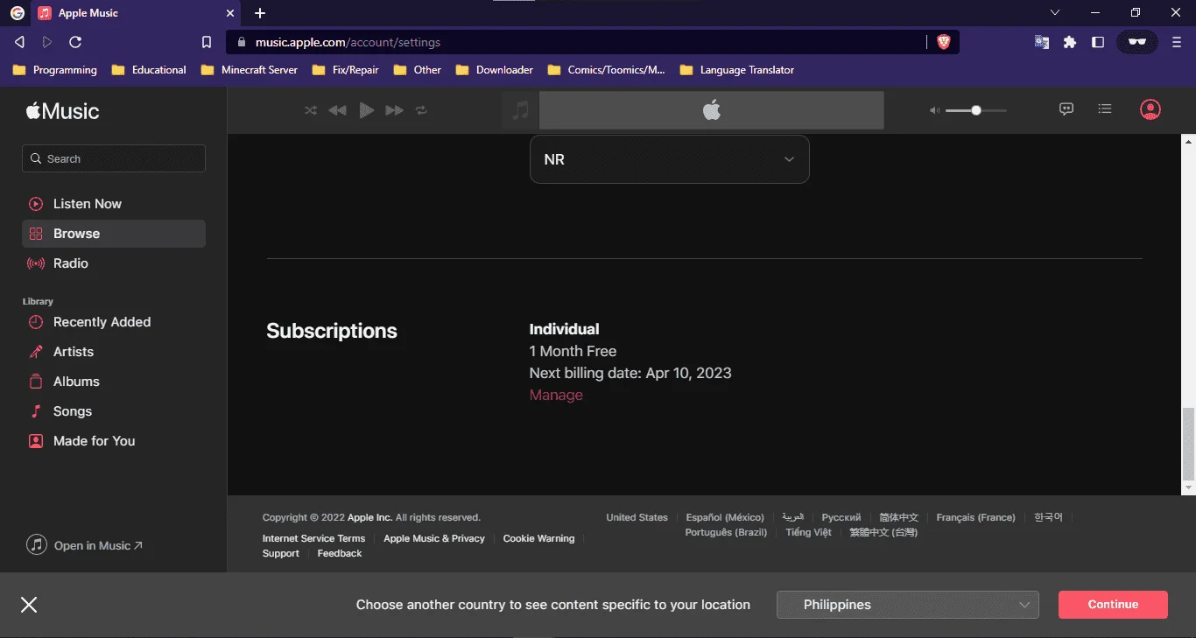This screenshot has height=638, width=1196.
Task: Open the Support link
Action: coord(281,553)
